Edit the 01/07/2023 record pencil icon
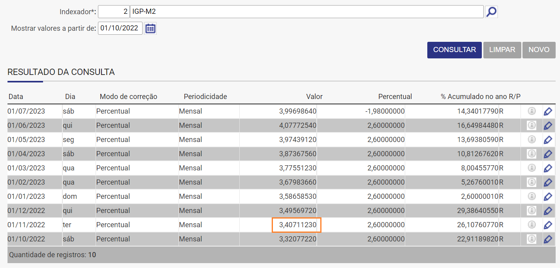Viewport: 560px width, 271px height. pos(548,111)
